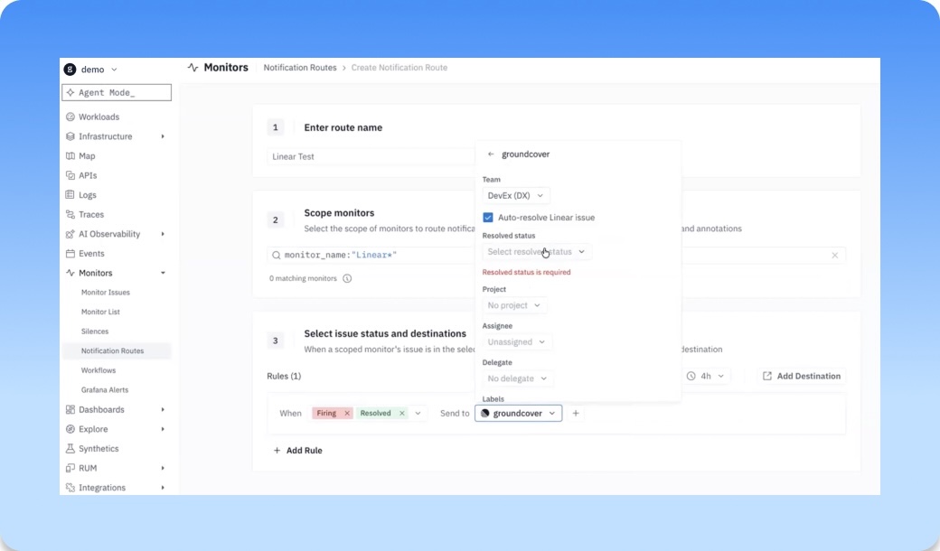Screen dimensions: 940x551
Task: Remove the Firing status tag
Action: click(x=346, y=414)
